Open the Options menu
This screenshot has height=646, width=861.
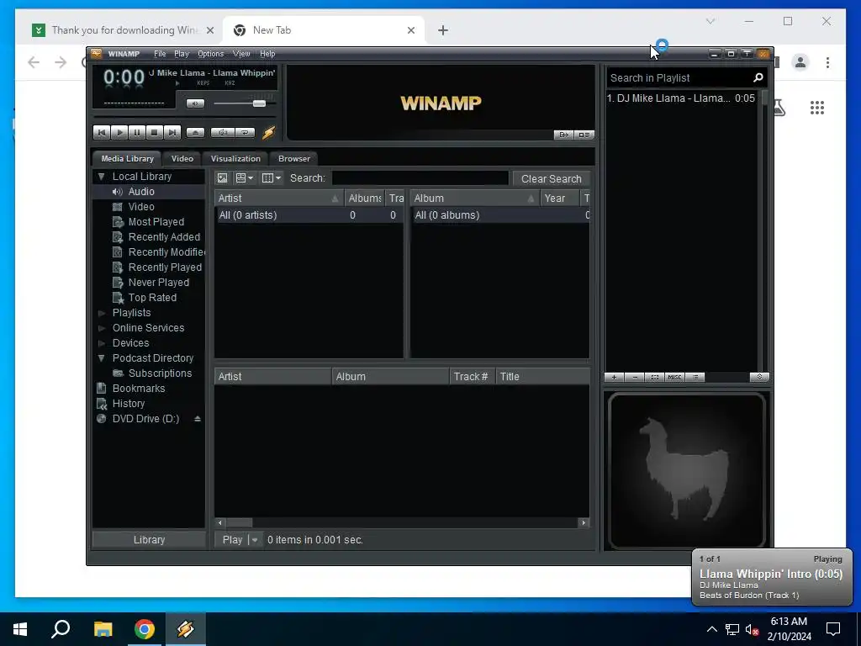pyautogui.click(x=211, y=54)
